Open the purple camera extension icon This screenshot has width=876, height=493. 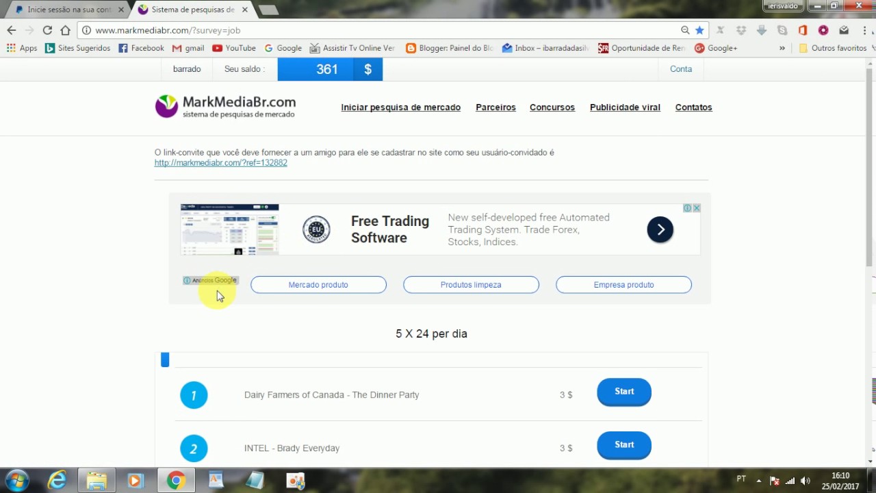(823, 30)
